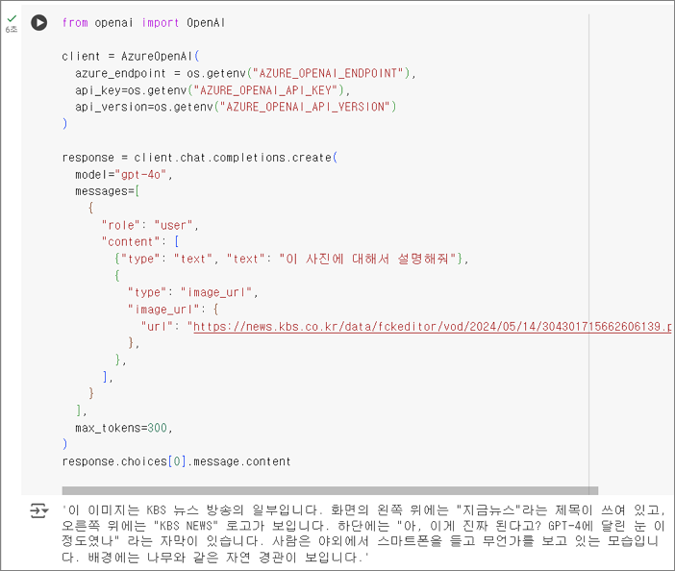Click 'client.chat.completions.create(' text
The width and height of the screenshot is (675, 571).
[236, 158]
